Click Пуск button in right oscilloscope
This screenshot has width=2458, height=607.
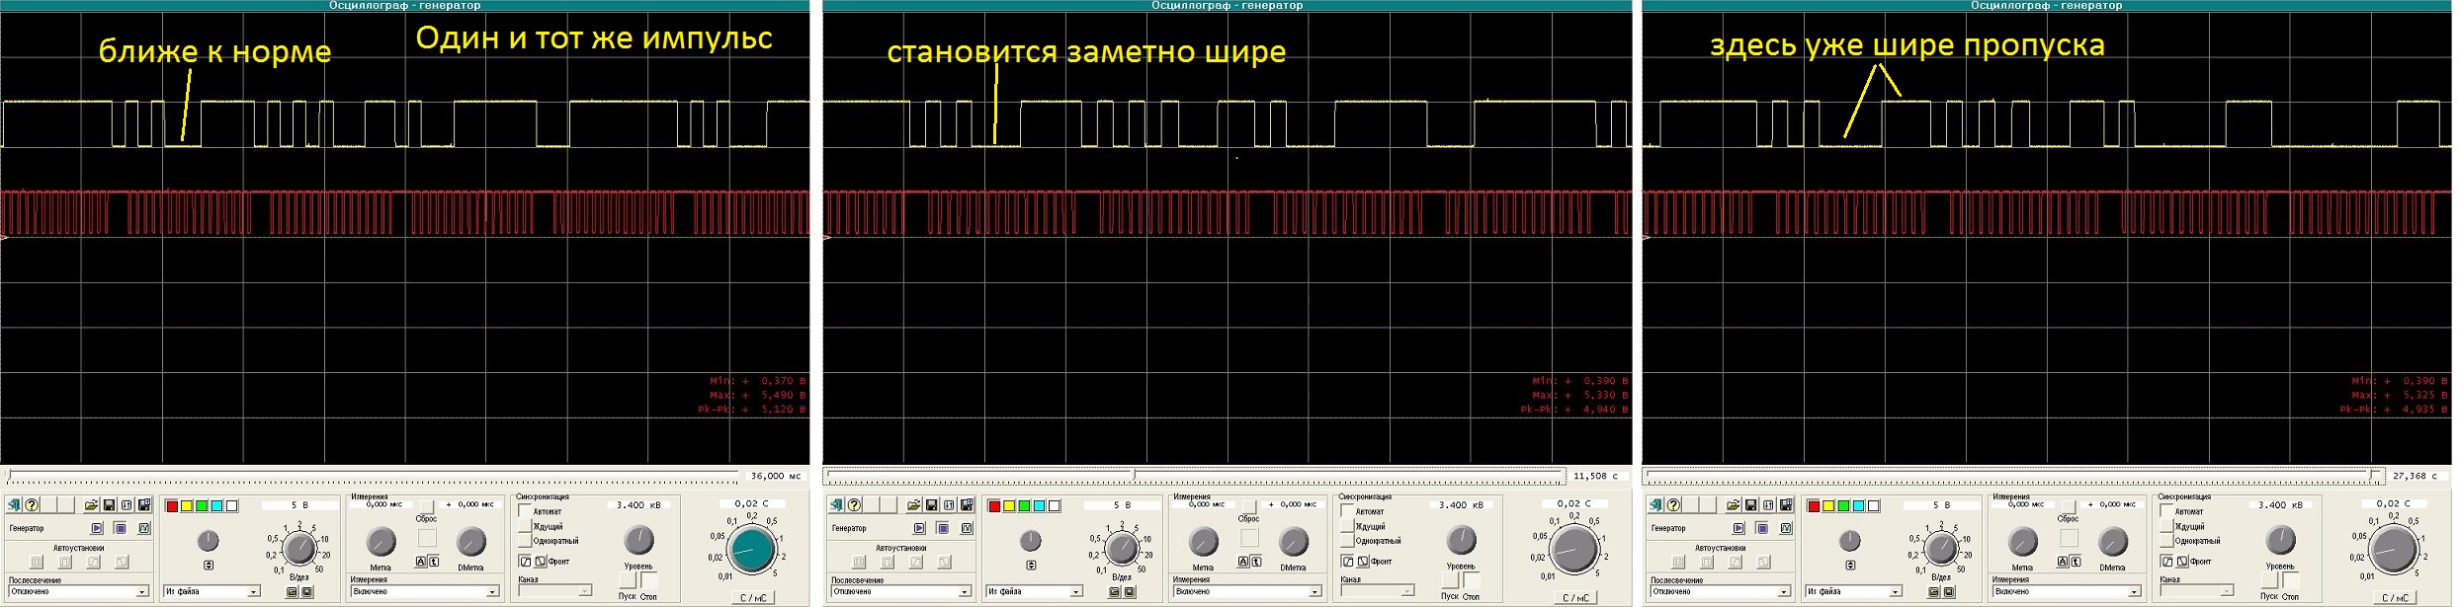(2269, 581)
